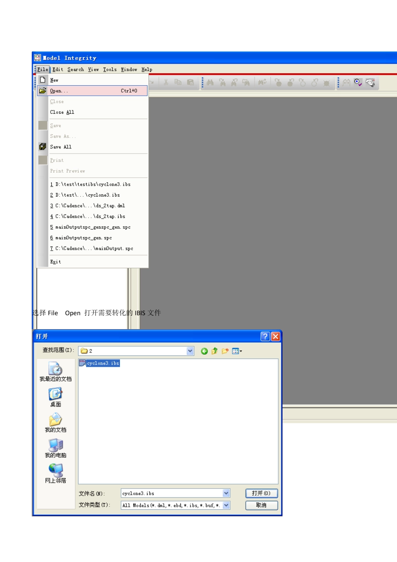This screenshot has height=562, width=397.
Task: Open recent file 1 D:\test\testibs\cyclone3.ibs
Action: 92,184
